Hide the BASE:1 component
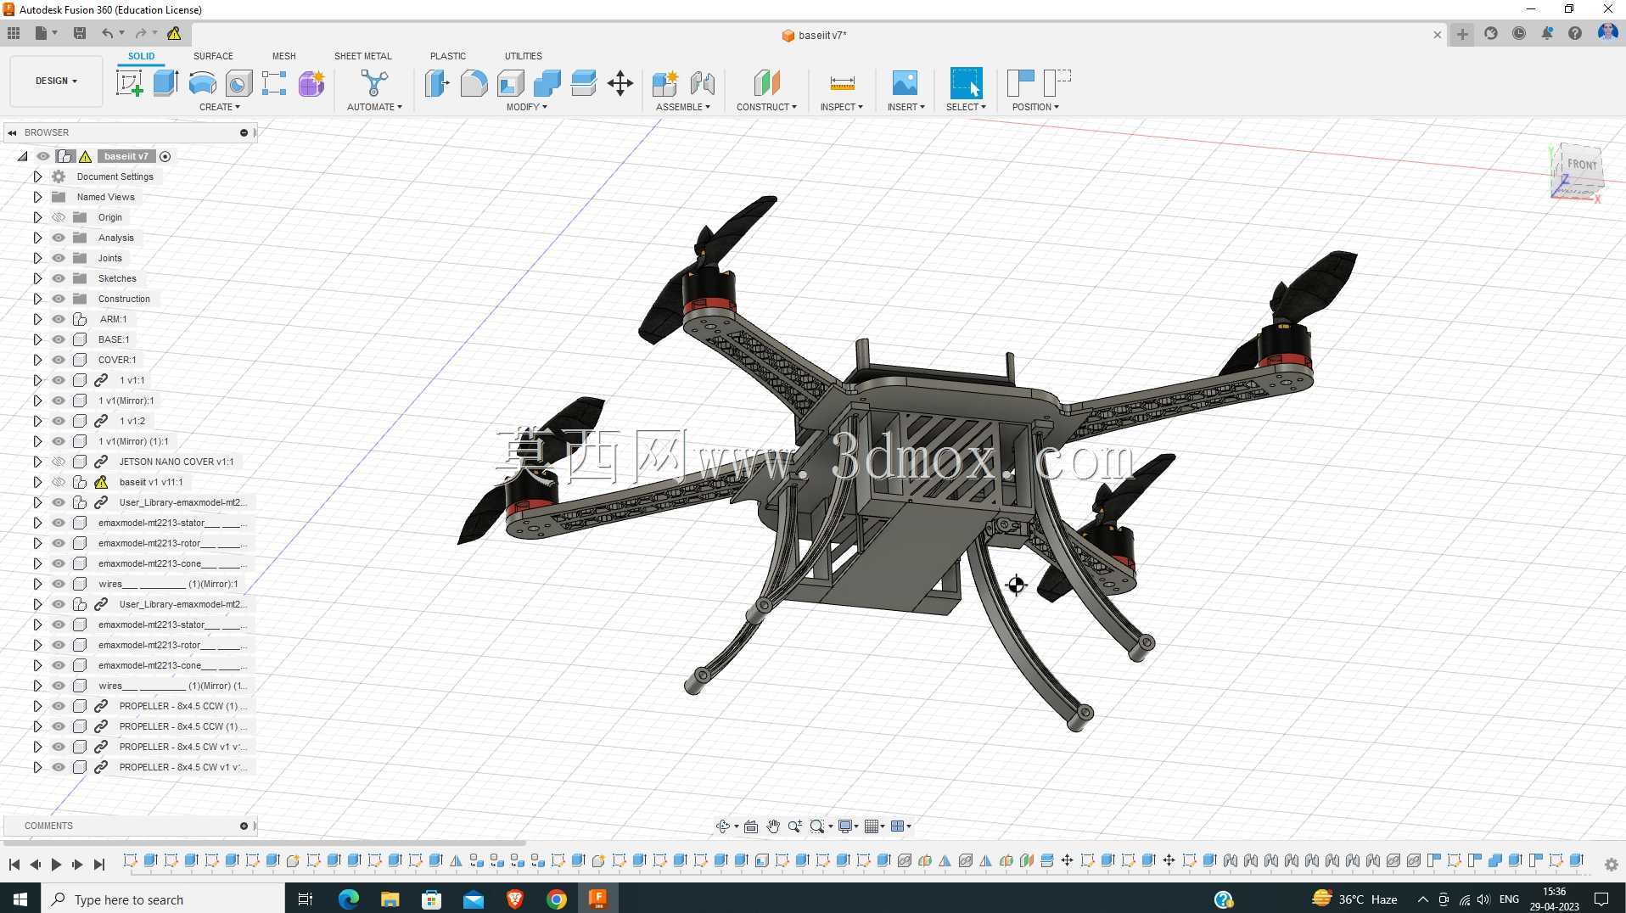The height and width of the screenshot is (913, 1626). click(x=59, y=339)
